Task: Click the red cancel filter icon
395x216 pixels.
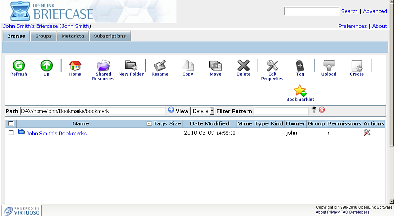Action: [322, 110]
